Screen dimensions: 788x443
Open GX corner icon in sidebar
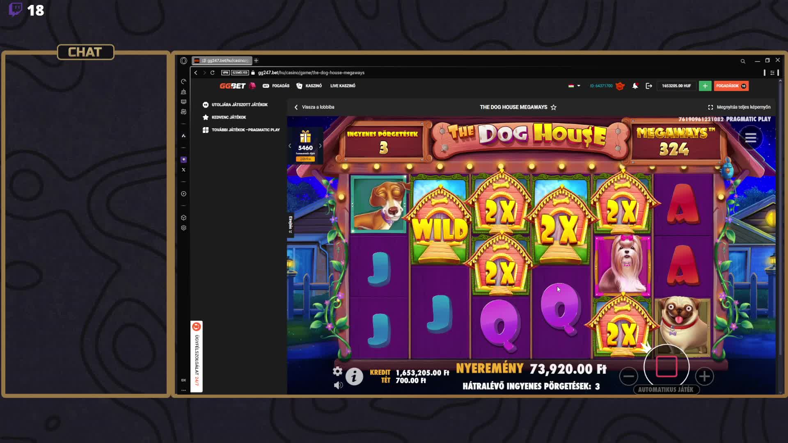coord(183,380)
